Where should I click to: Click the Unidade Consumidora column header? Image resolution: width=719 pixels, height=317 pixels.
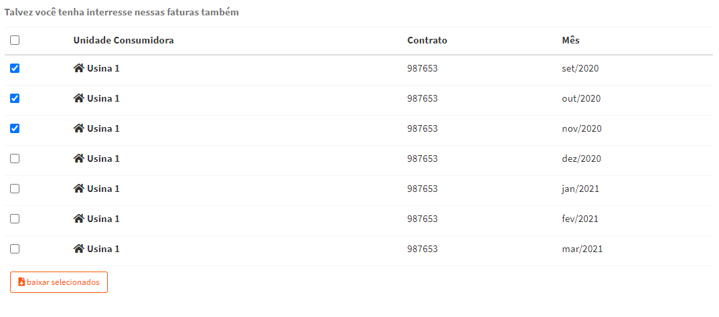pyautogui.click(x=123, y=40)
